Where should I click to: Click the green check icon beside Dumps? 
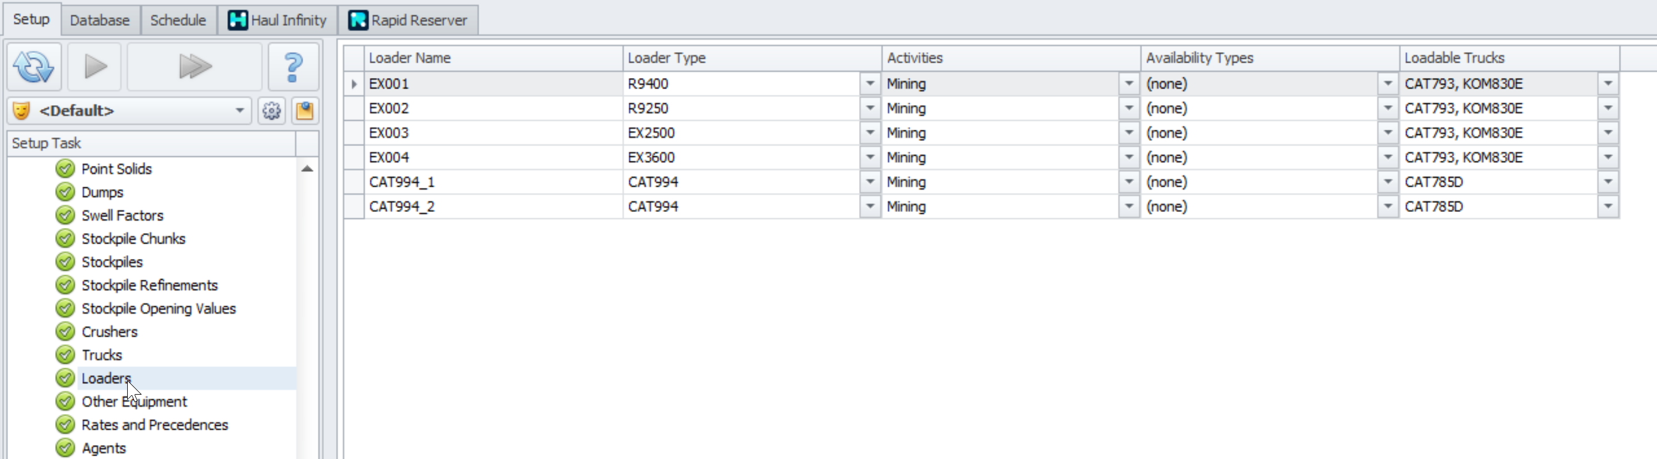tap(65, 192)
